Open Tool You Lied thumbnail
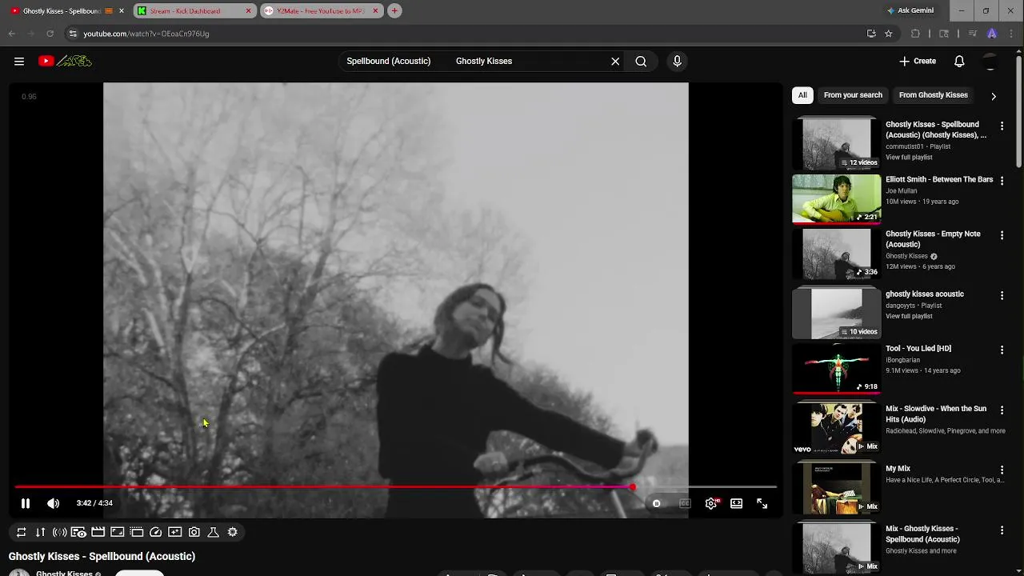 pyautogui.click(x=836, y=368)
